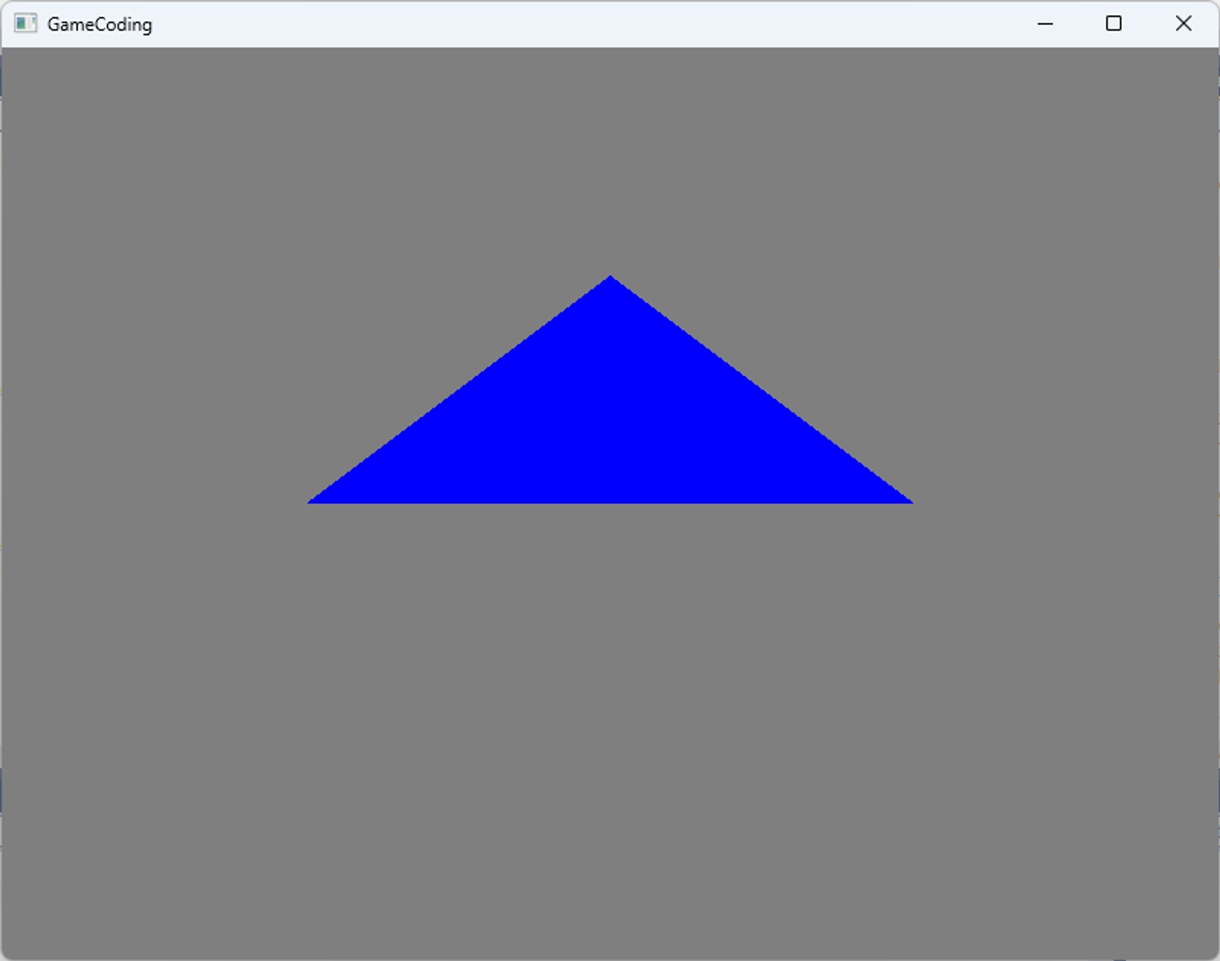Click the center of the blue triangle
This screenshot has height=961, width=1220.
pyautogui.click(x=610, y=427)
